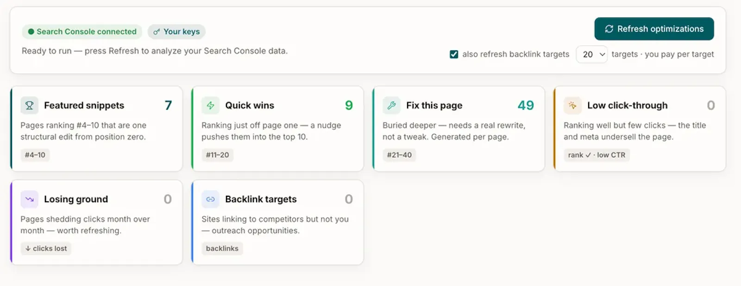Click the #11–20 tag
The image size is (741, 286).
click(x=218, y=155)
